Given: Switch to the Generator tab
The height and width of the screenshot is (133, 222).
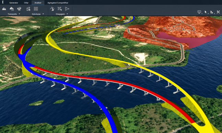Looking at the screenshot, I should click(14, 3).
